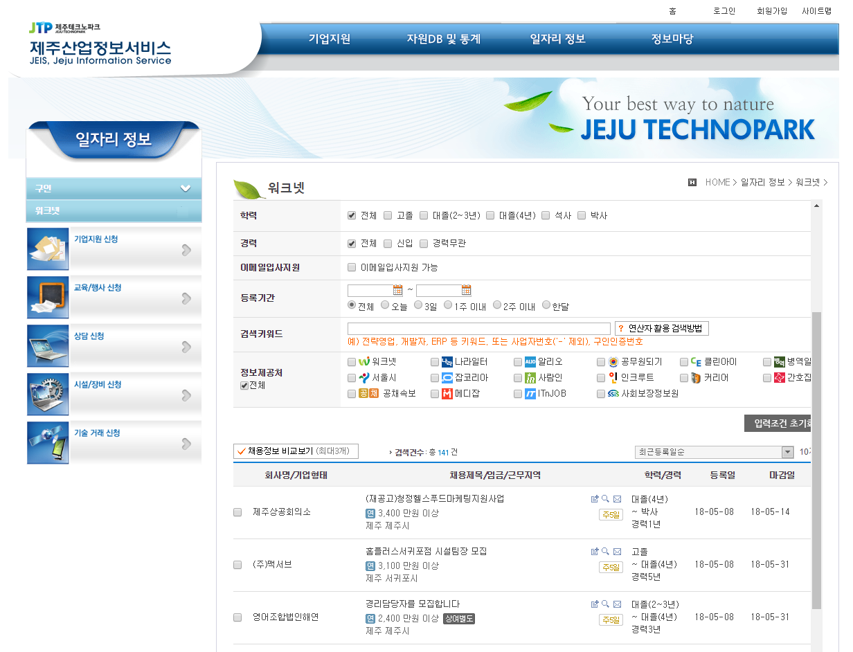
Task: Click the 연산자 활용 검색방법 button
Action: tap(661, 328)
